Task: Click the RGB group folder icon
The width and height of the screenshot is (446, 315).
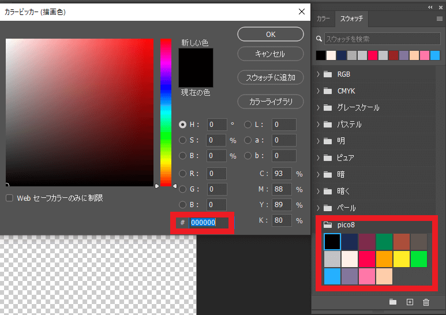Action: [328, 74]
